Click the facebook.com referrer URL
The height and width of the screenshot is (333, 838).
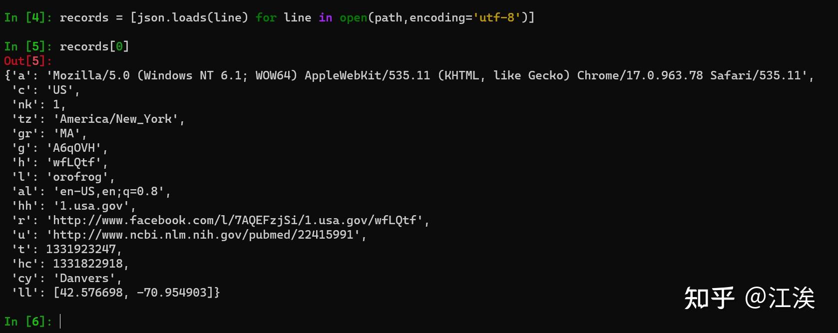pyautogui.click(x=237, y=220)
